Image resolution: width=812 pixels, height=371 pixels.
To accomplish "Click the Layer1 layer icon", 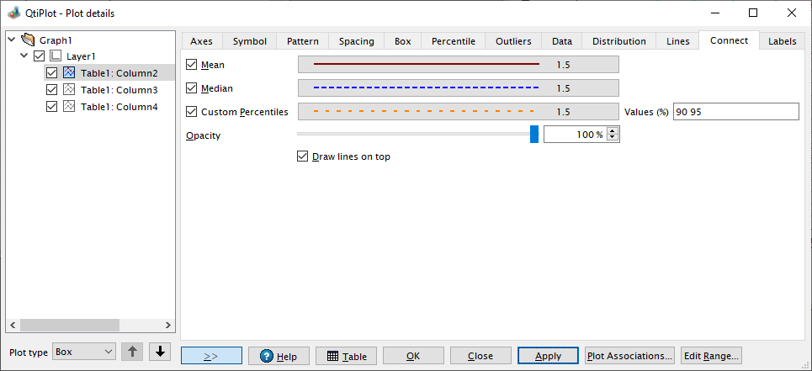I will [x=56, y=56].
